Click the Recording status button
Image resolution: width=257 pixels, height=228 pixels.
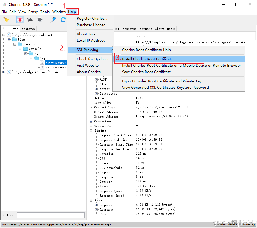coord(248,225)
